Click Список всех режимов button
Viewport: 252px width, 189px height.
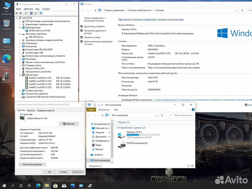[32, 164]
